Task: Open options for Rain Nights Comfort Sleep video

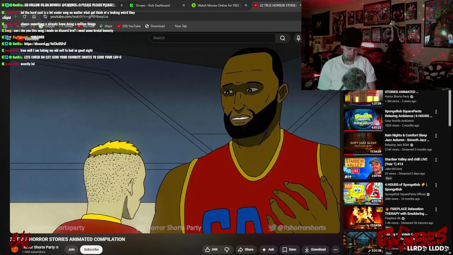Action: [x=436, y=136]
